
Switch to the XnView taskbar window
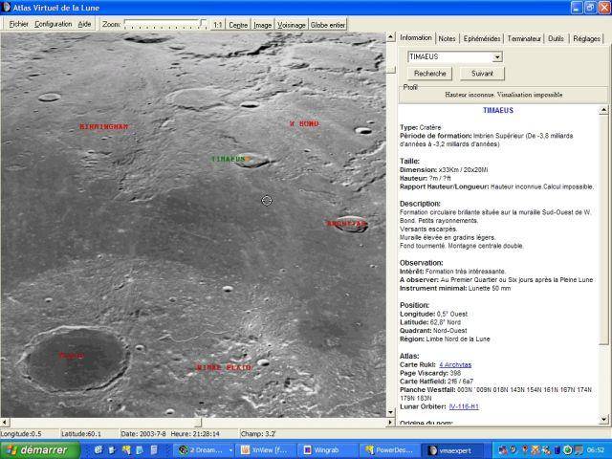point(265,450)
